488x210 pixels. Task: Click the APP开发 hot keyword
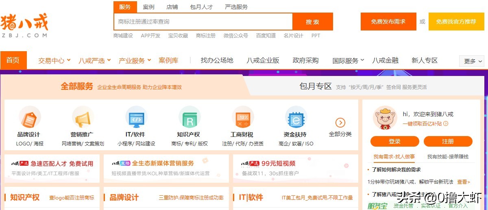(x=150, y=36)
